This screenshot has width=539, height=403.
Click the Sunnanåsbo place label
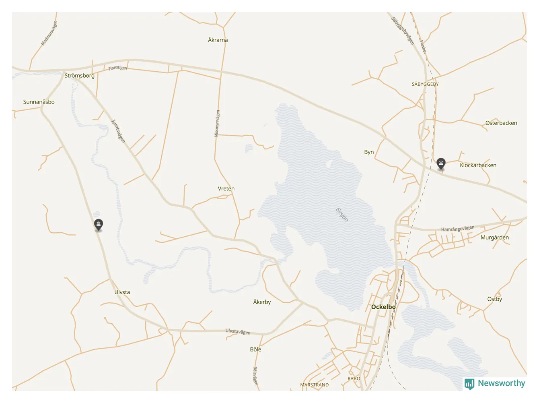click(39, 102)
